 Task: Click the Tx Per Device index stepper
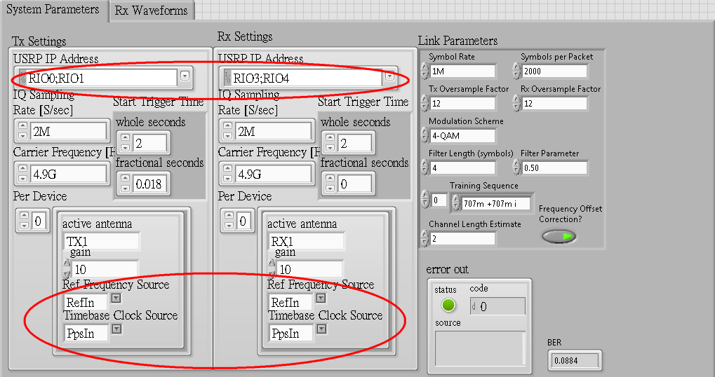[24, 221]
